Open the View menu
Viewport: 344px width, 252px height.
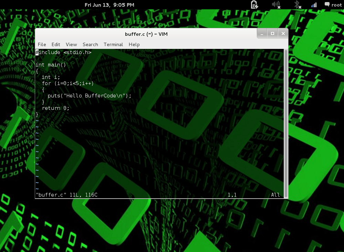(71, 44)
